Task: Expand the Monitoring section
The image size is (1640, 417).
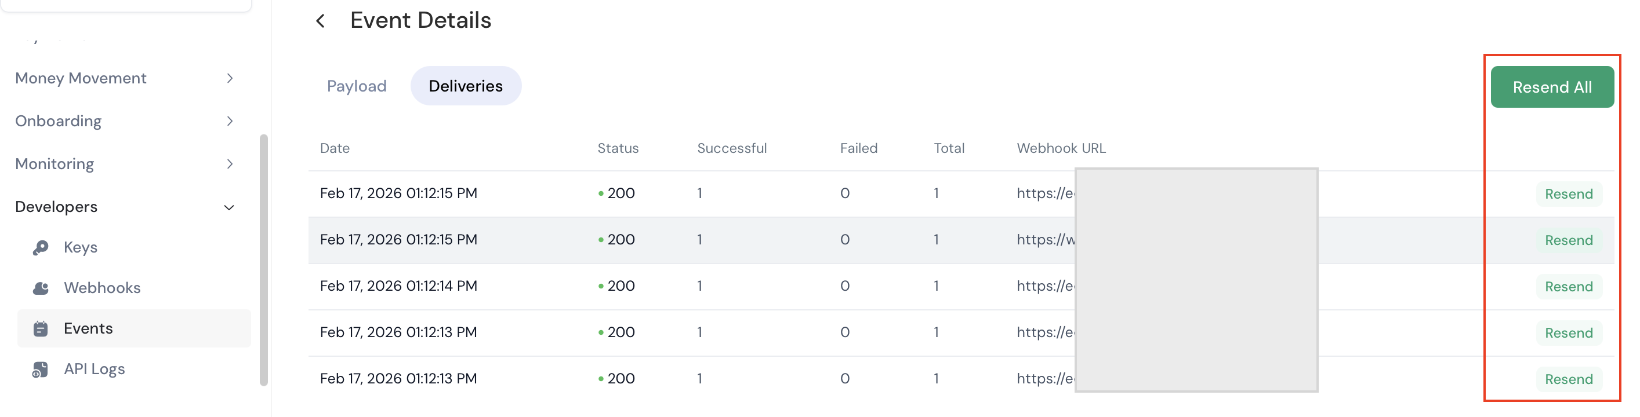Action: (x=229, y=164)
